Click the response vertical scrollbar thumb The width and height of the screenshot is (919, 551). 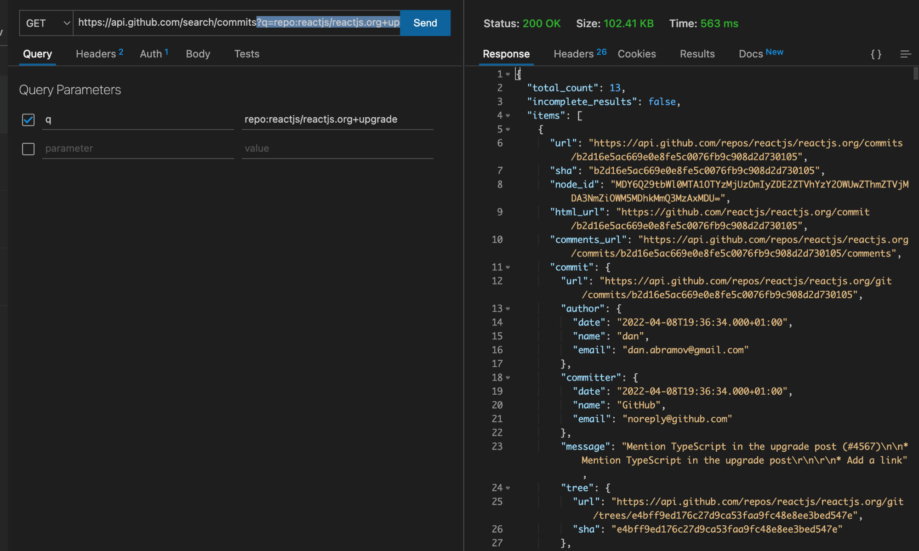point(915,74)
